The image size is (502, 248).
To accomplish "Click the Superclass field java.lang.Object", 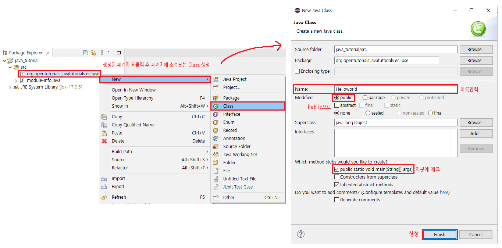I will 396,123.
